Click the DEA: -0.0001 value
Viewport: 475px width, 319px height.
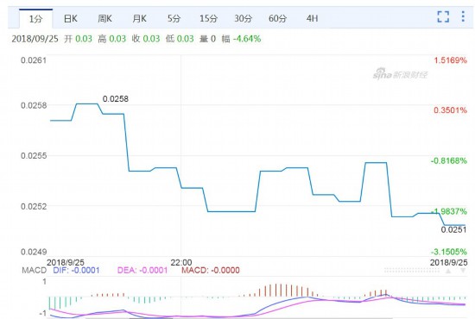(x=142, y=270)
